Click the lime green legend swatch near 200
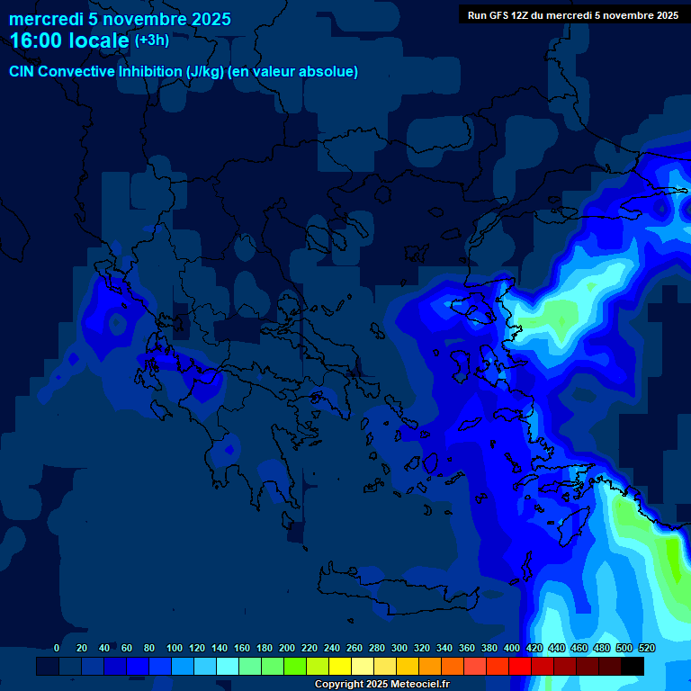 point(294,666)
